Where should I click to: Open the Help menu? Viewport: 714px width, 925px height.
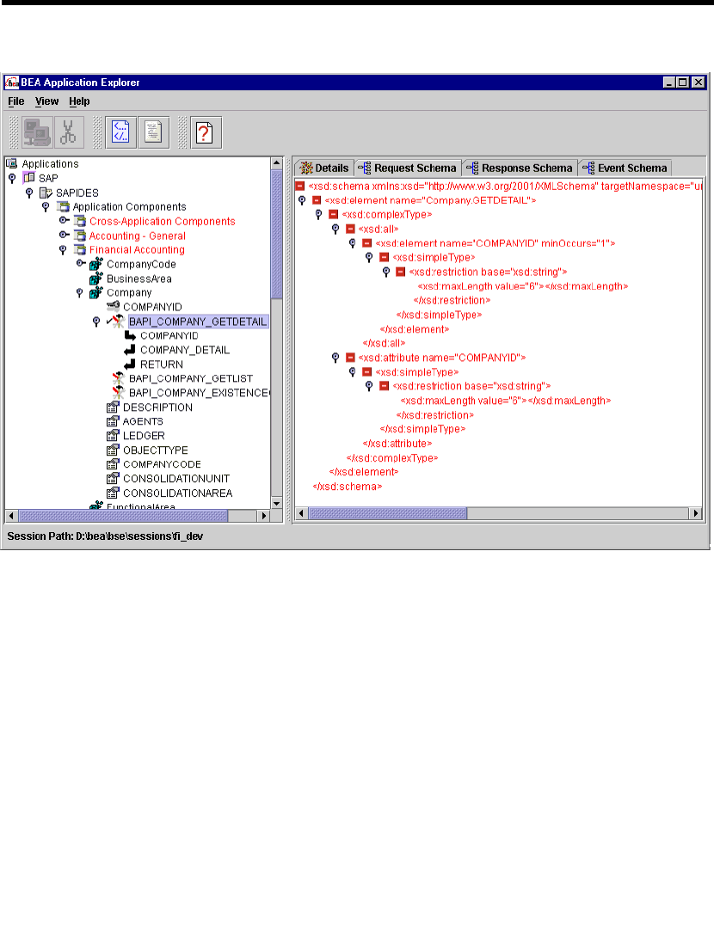click(x=79, y=101)
